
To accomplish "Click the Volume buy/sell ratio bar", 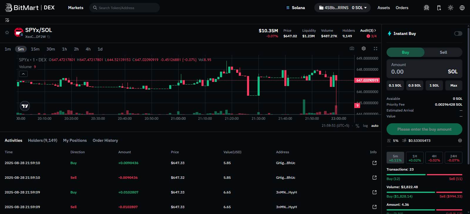I will coord(424,192).
